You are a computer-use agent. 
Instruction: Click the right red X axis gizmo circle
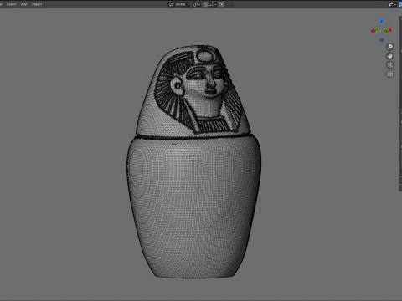click(x=390, y=30)
